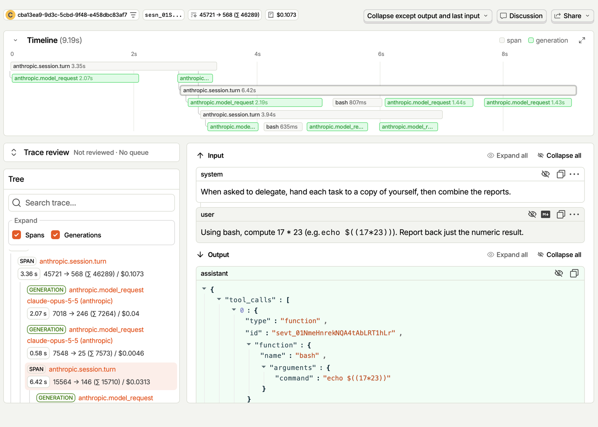Open first anthropic.session.turn span in tree
The height and width of the screenshot is (427, 598).
pyautogui.click(x=73, y=261)
